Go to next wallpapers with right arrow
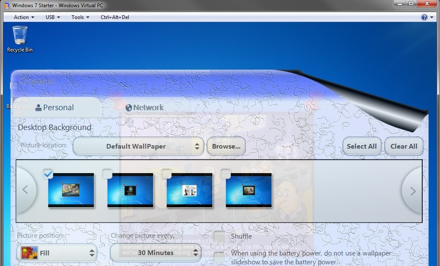This screenshot has height=266, width=440. pos(412,191)
